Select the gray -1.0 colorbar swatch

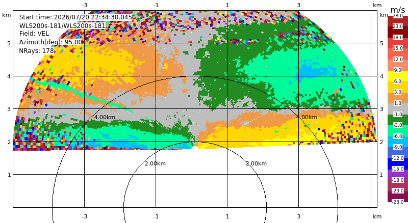398,109
